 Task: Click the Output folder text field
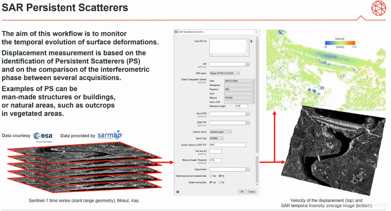pos(228,169)
